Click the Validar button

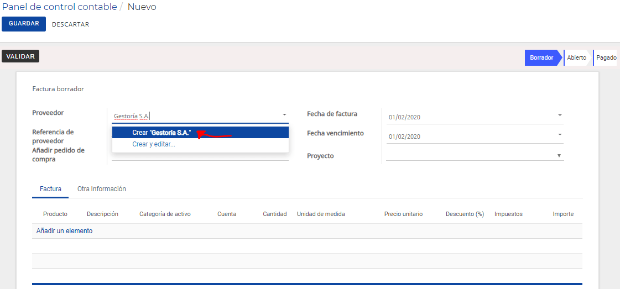(x=20, y=56)
